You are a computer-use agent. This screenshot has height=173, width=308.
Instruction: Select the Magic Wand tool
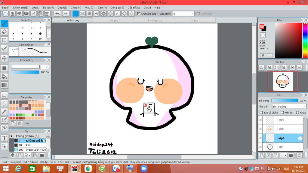[x=4, y=111]
